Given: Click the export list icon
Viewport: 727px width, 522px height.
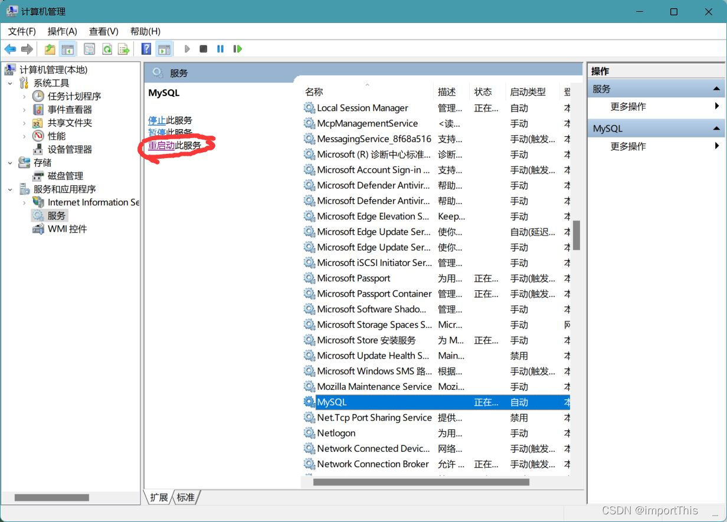Looking at the screenshot, I should [123, 48].
